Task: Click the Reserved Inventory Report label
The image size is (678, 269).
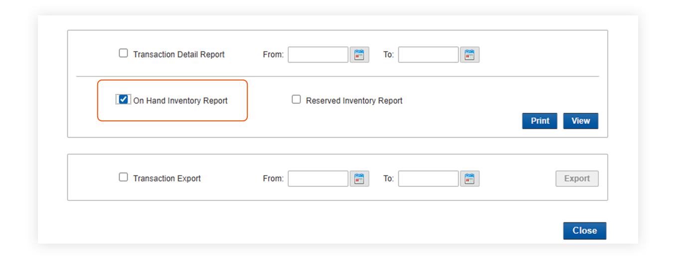Action: pos(354,101)
